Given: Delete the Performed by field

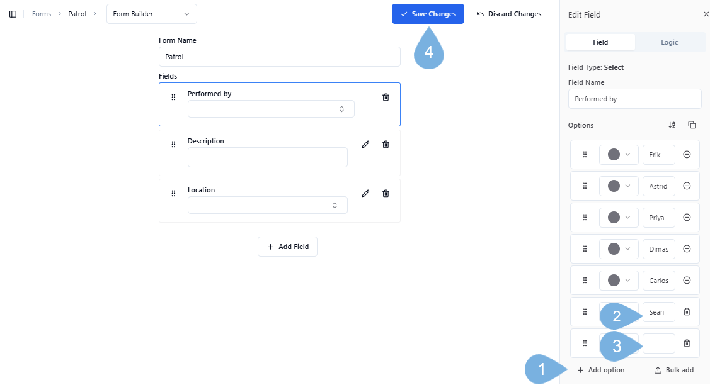Looking at the screenshot, I should (386, 97).
